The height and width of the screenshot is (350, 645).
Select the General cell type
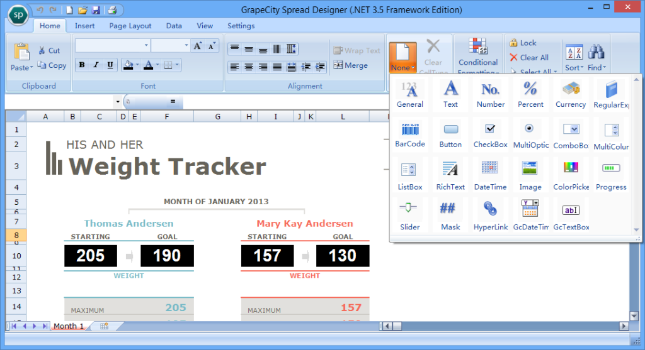coord(409,94)
